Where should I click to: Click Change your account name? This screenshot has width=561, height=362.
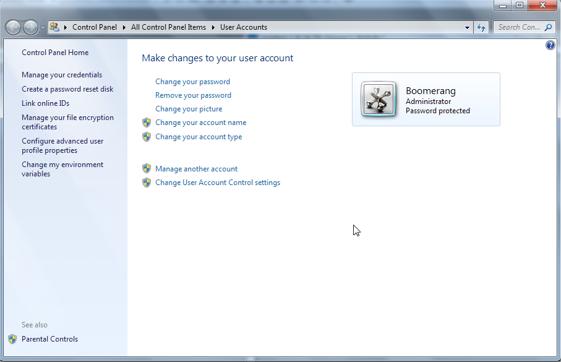coord(201,123)
